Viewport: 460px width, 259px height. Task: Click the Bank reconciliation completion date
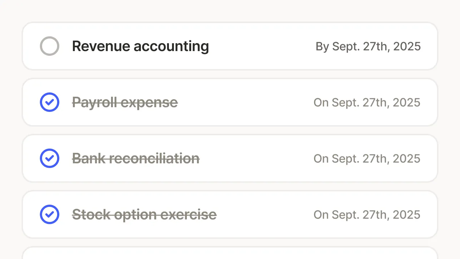(x=367, y=159)
